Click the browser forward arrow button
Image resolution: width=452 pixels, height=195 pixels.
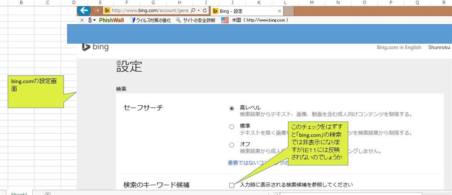(97, 11)
